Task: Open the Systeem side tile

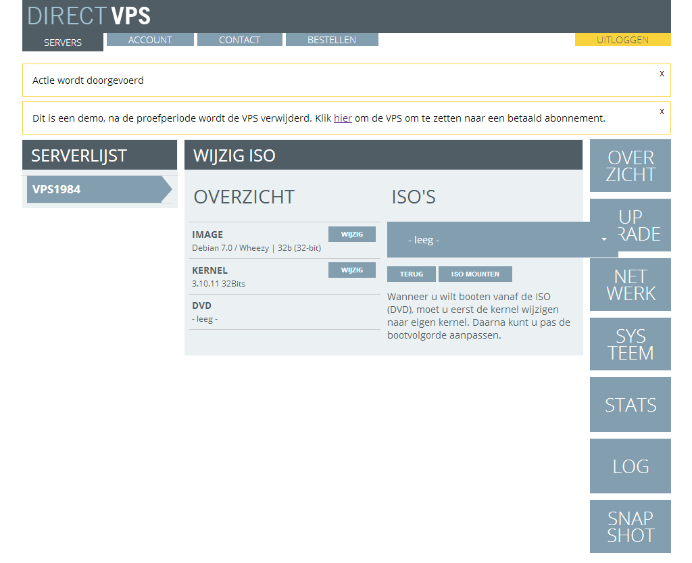Action: pos(630,344)
